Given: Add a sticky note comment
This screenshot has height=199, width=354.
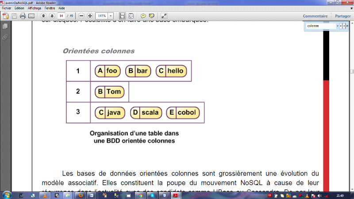Looking at the screenshot, I should [x=143, y=16].
